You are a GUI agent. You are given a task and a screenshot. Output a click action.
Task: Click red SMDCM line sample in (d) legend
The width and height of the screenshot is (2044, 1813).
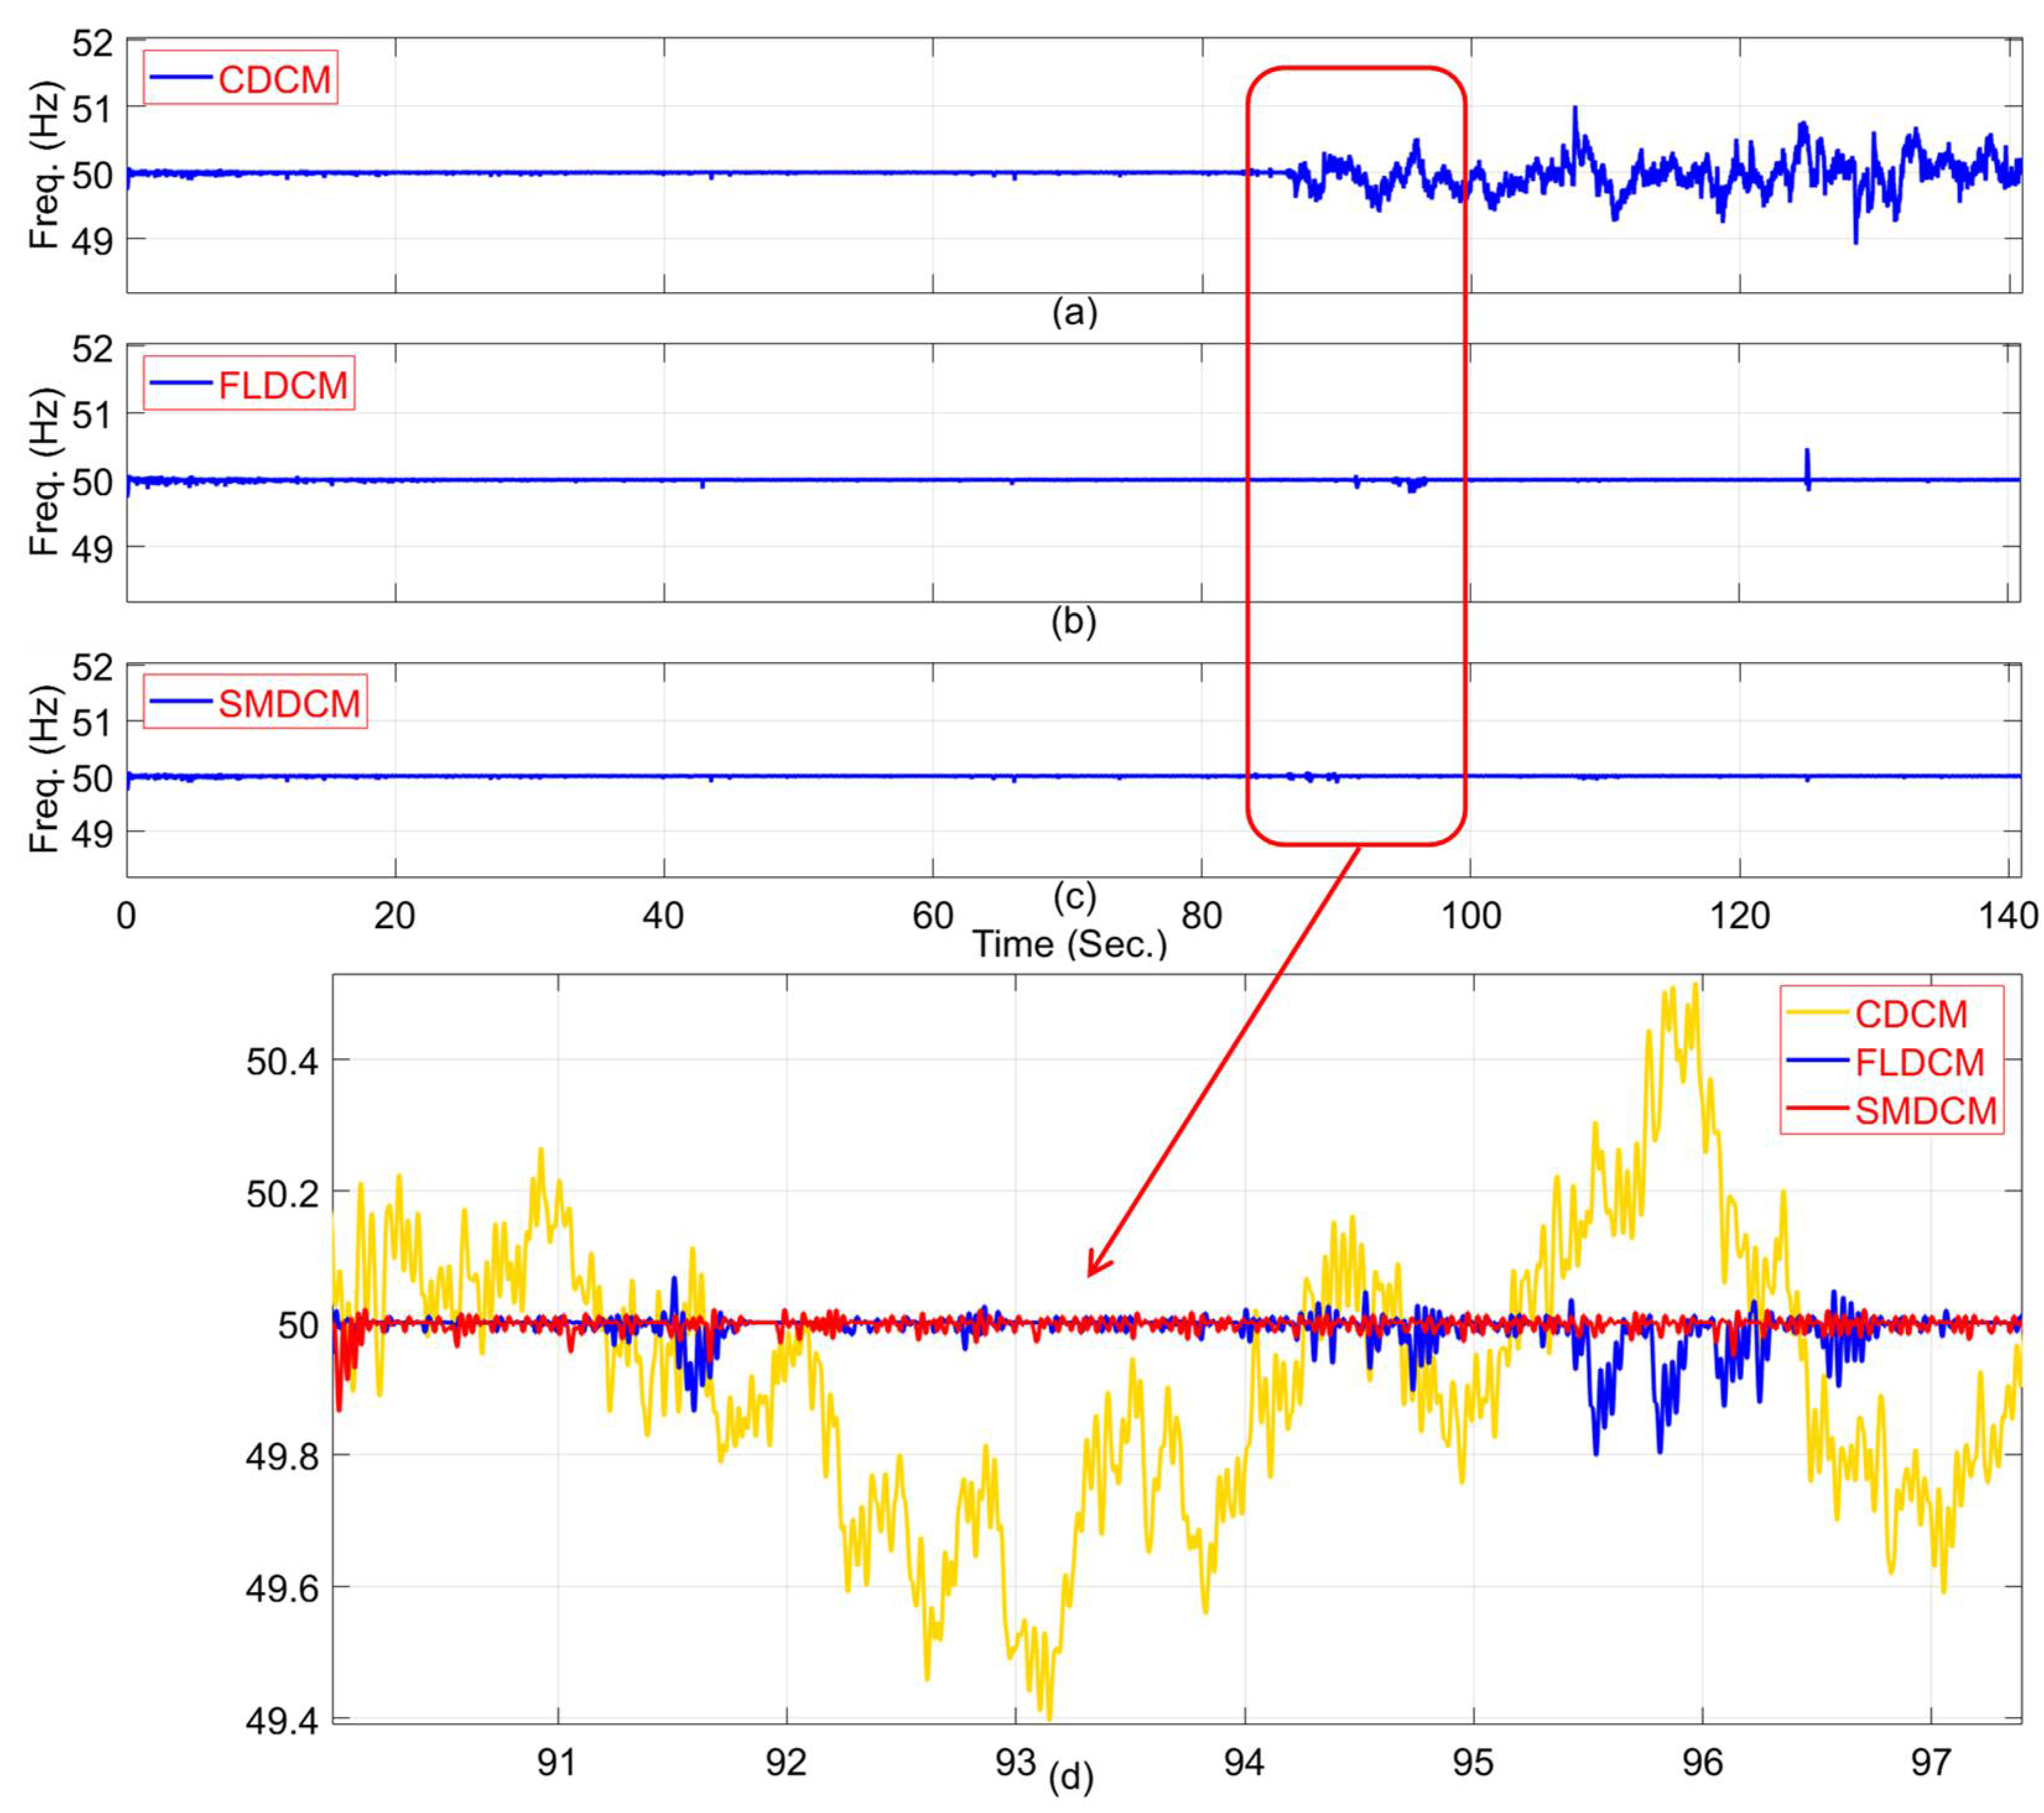click(x=1816, y=1109)
